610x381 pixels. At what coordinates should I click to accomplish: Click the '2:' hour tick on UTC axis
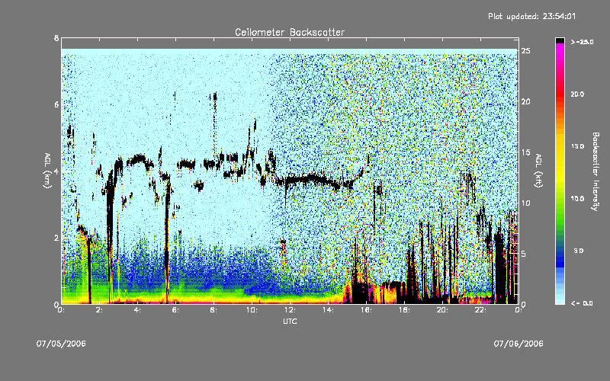[100, 310]
